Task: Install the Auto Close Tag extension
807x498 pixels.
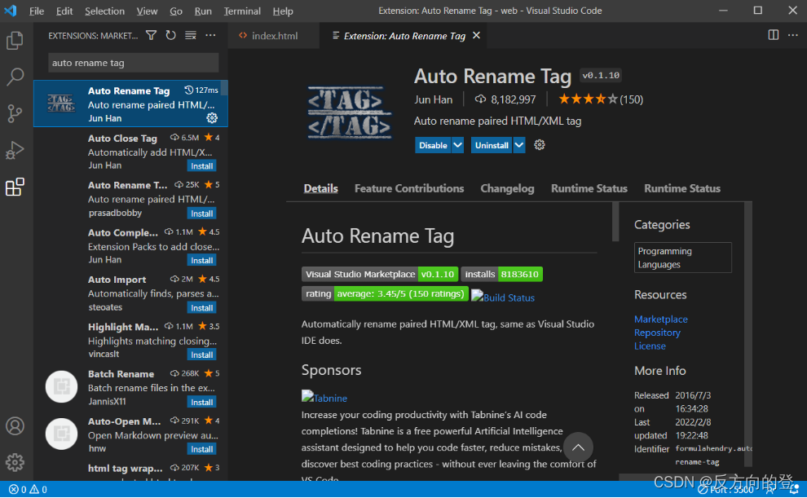Action: [202, 166]
